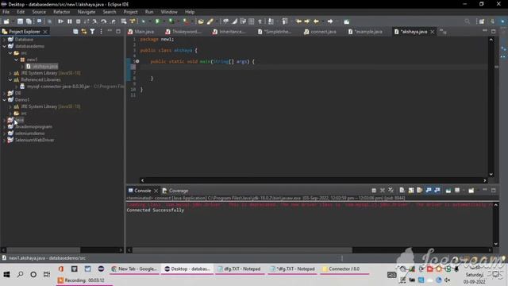
Task: Toggle Link with Editor in Project Explorer
Action: (84, 32)
